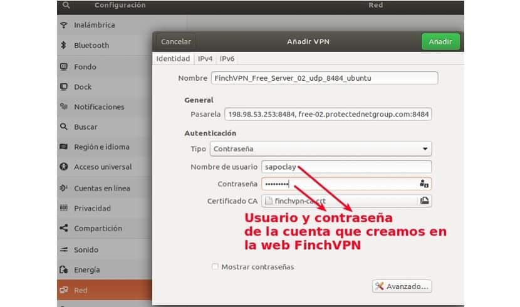Click the search magnifier icon in Configuración header

pos(66,5)
